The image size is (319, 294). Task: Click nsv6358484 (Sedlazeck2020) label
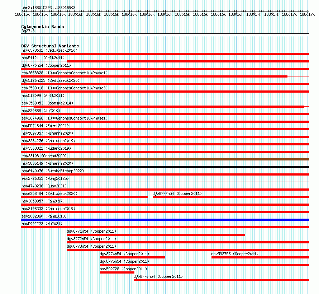[49, 193]
